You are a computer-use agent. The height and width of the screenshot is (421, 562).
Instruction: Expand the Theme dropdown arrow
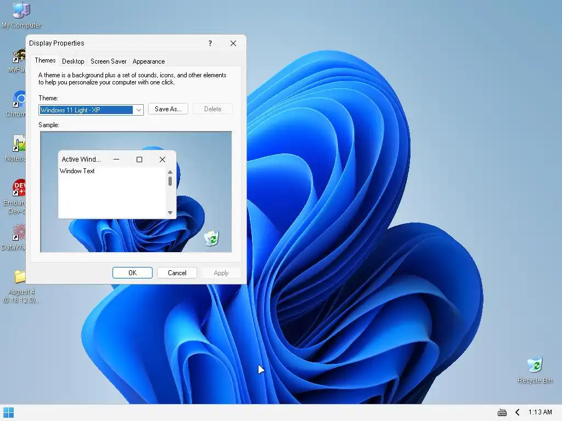[x=138, y=110]
